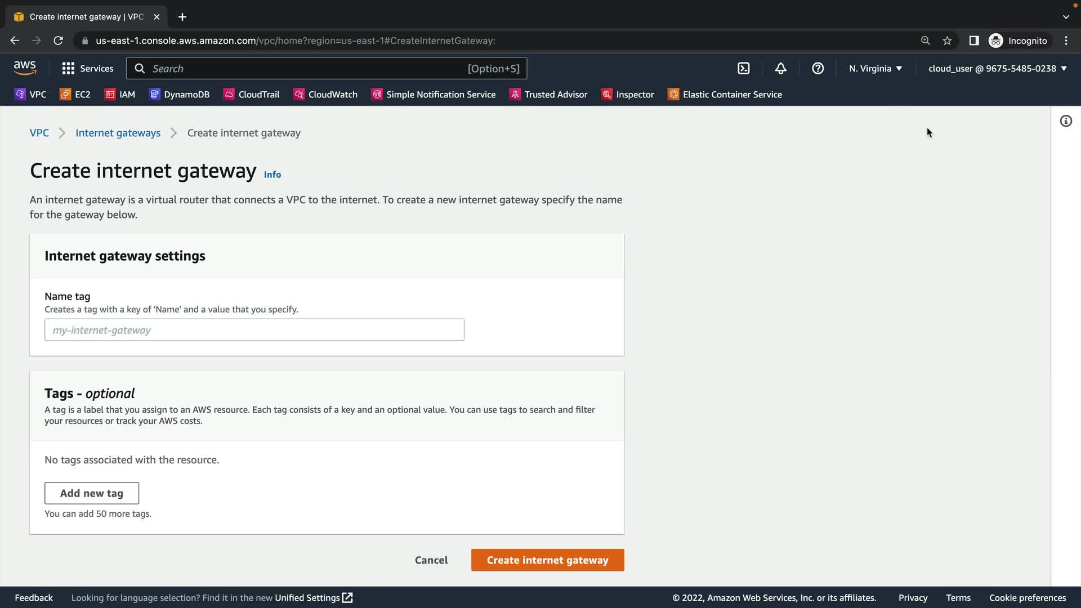The image size is (1081, 608).
Task: Open Chrome's three-dot menu
Action: click(x=1066, y=41)
